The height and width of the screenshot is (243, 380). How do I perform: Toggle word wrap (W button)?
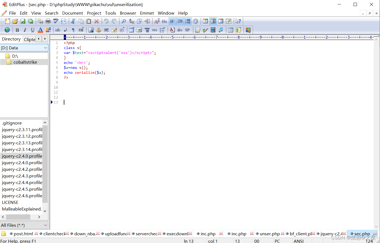(x=172, y=21)
